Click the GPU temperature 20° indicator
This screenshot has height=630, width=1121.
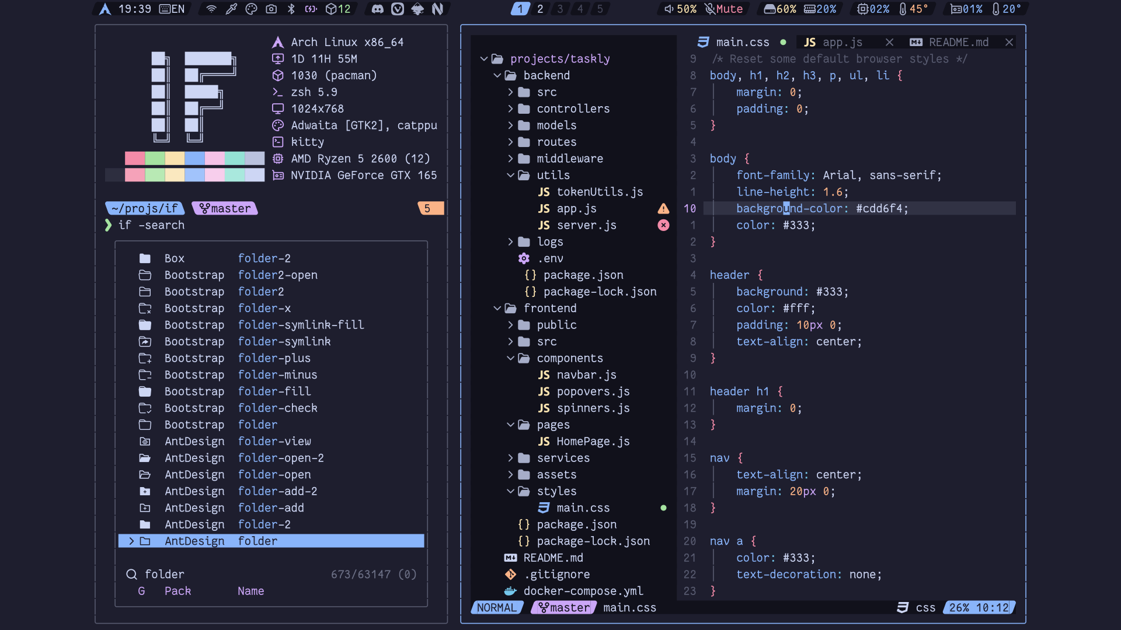coord(1007,9)
